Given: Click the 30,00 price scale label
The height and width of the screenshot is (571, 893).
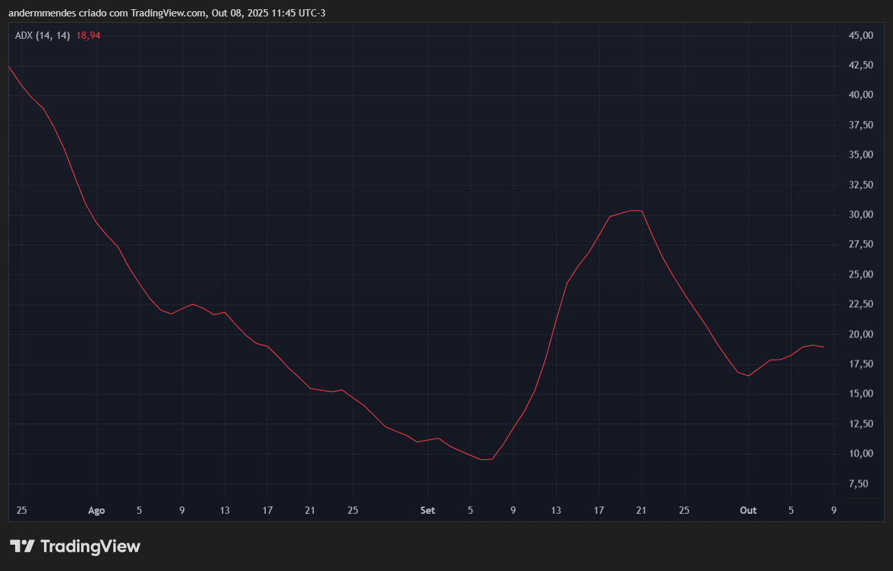Looking at the screenshot, I should coord(862,215).
